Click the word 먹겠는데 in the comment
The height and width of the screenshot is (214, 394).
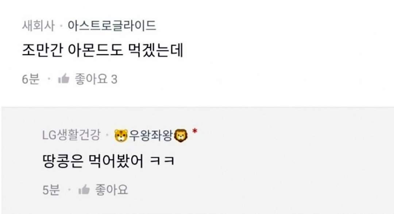pos(156,50)
